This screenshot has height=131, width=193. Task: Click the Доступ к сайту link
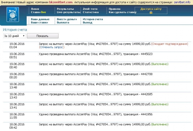151,9
